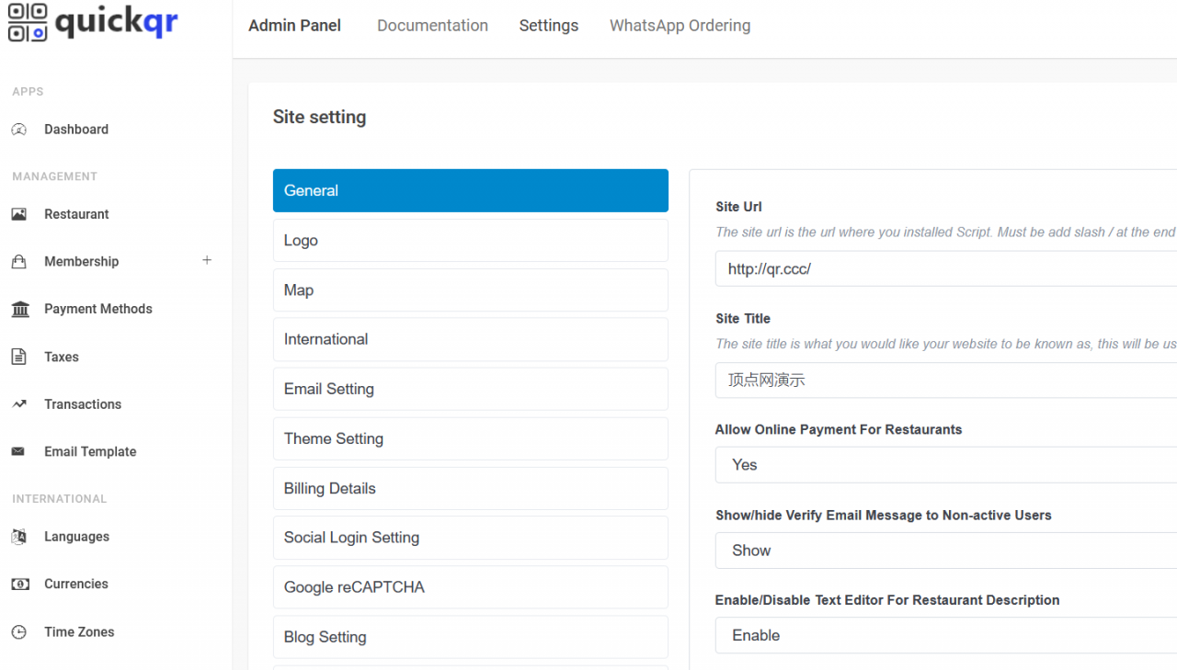Open Languages in the sidebar

76,537
